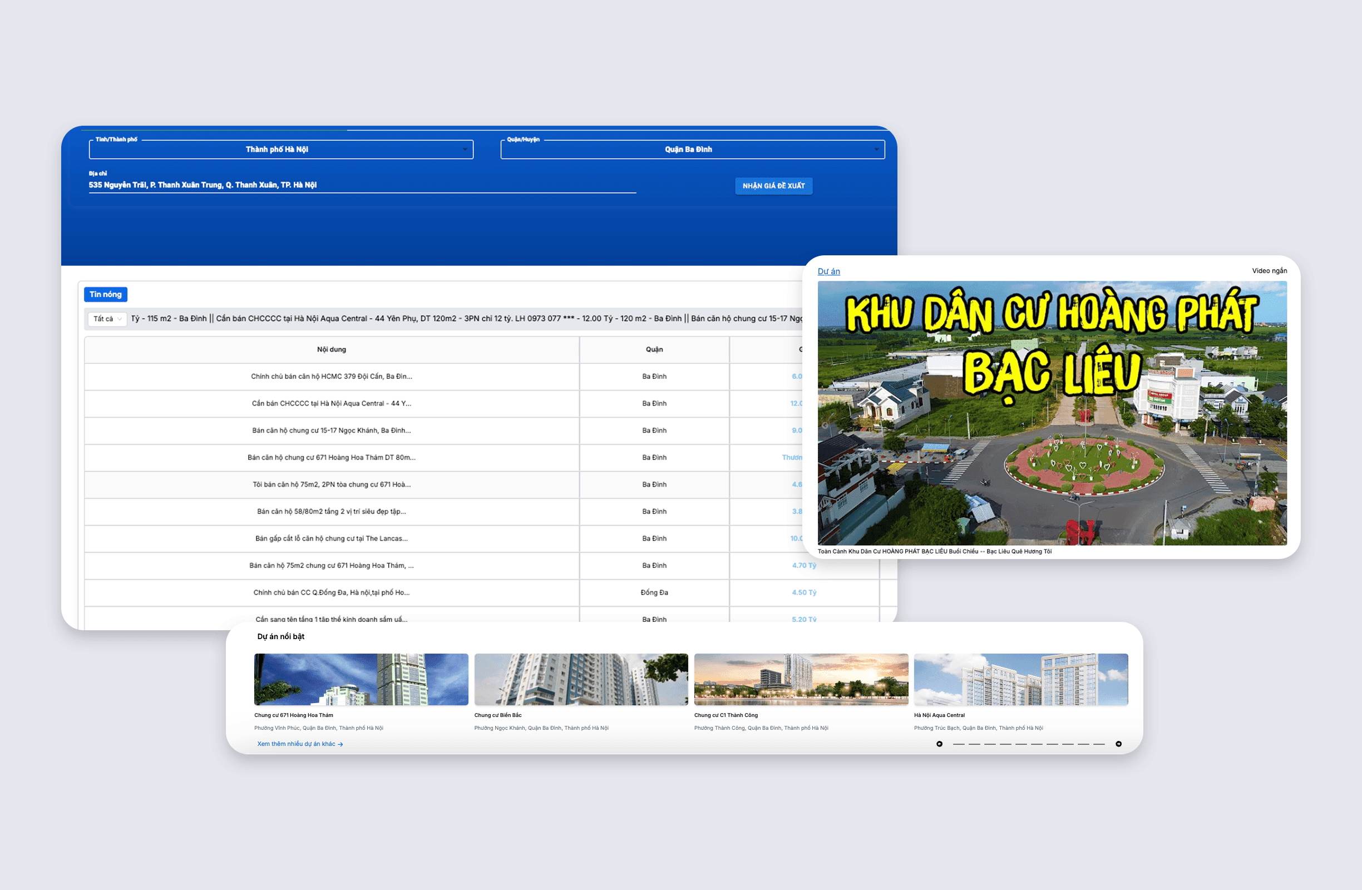Open Xem thêm nhiều dự án khác link
Image resolution: width=1362 pixels, height=890 pixels.
[300, 744]
